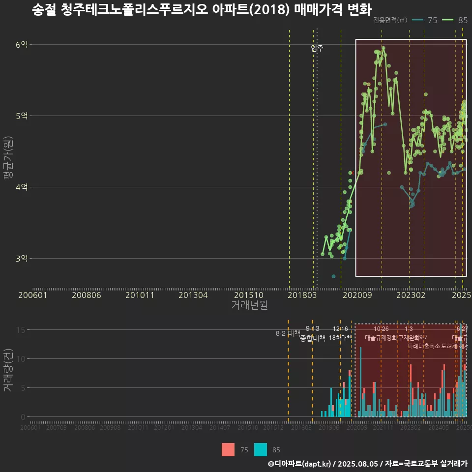The height and width of the screenshot is (472, 472).
Task: Click the '거래년월' x-axis title
Action: pyautogui.click(x=250, y=305)
